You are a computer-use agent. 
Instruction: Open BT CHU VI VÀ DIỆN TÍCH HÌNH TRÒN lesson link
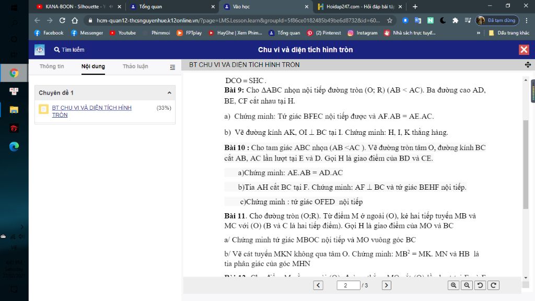click(x=91, y=111)
